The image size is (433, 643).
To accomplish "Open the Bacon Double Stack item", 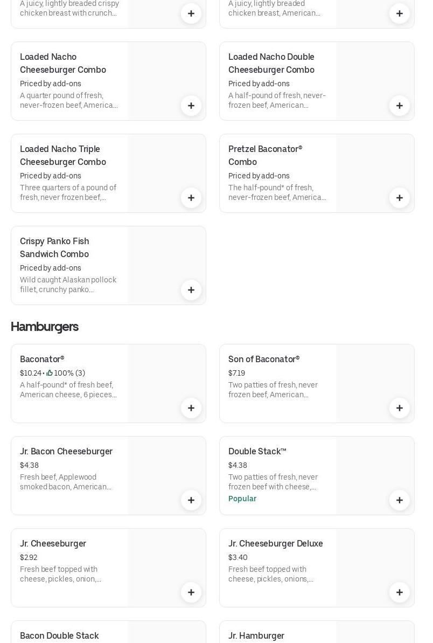I will (x=59, y=636).
